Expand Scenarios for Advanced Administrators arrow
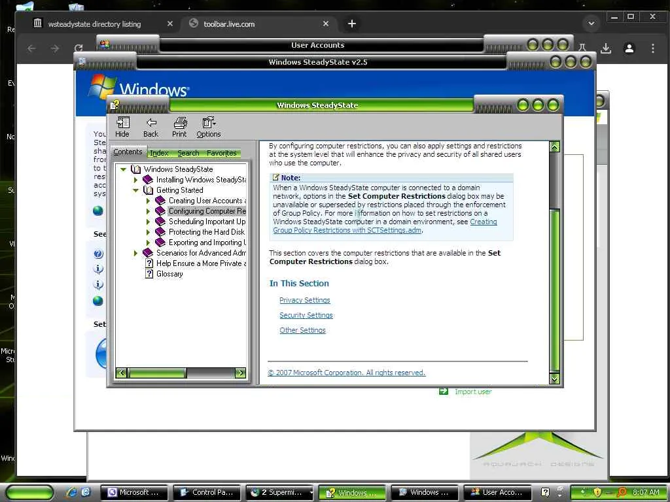The image size is (670, 502). (136, 253)
